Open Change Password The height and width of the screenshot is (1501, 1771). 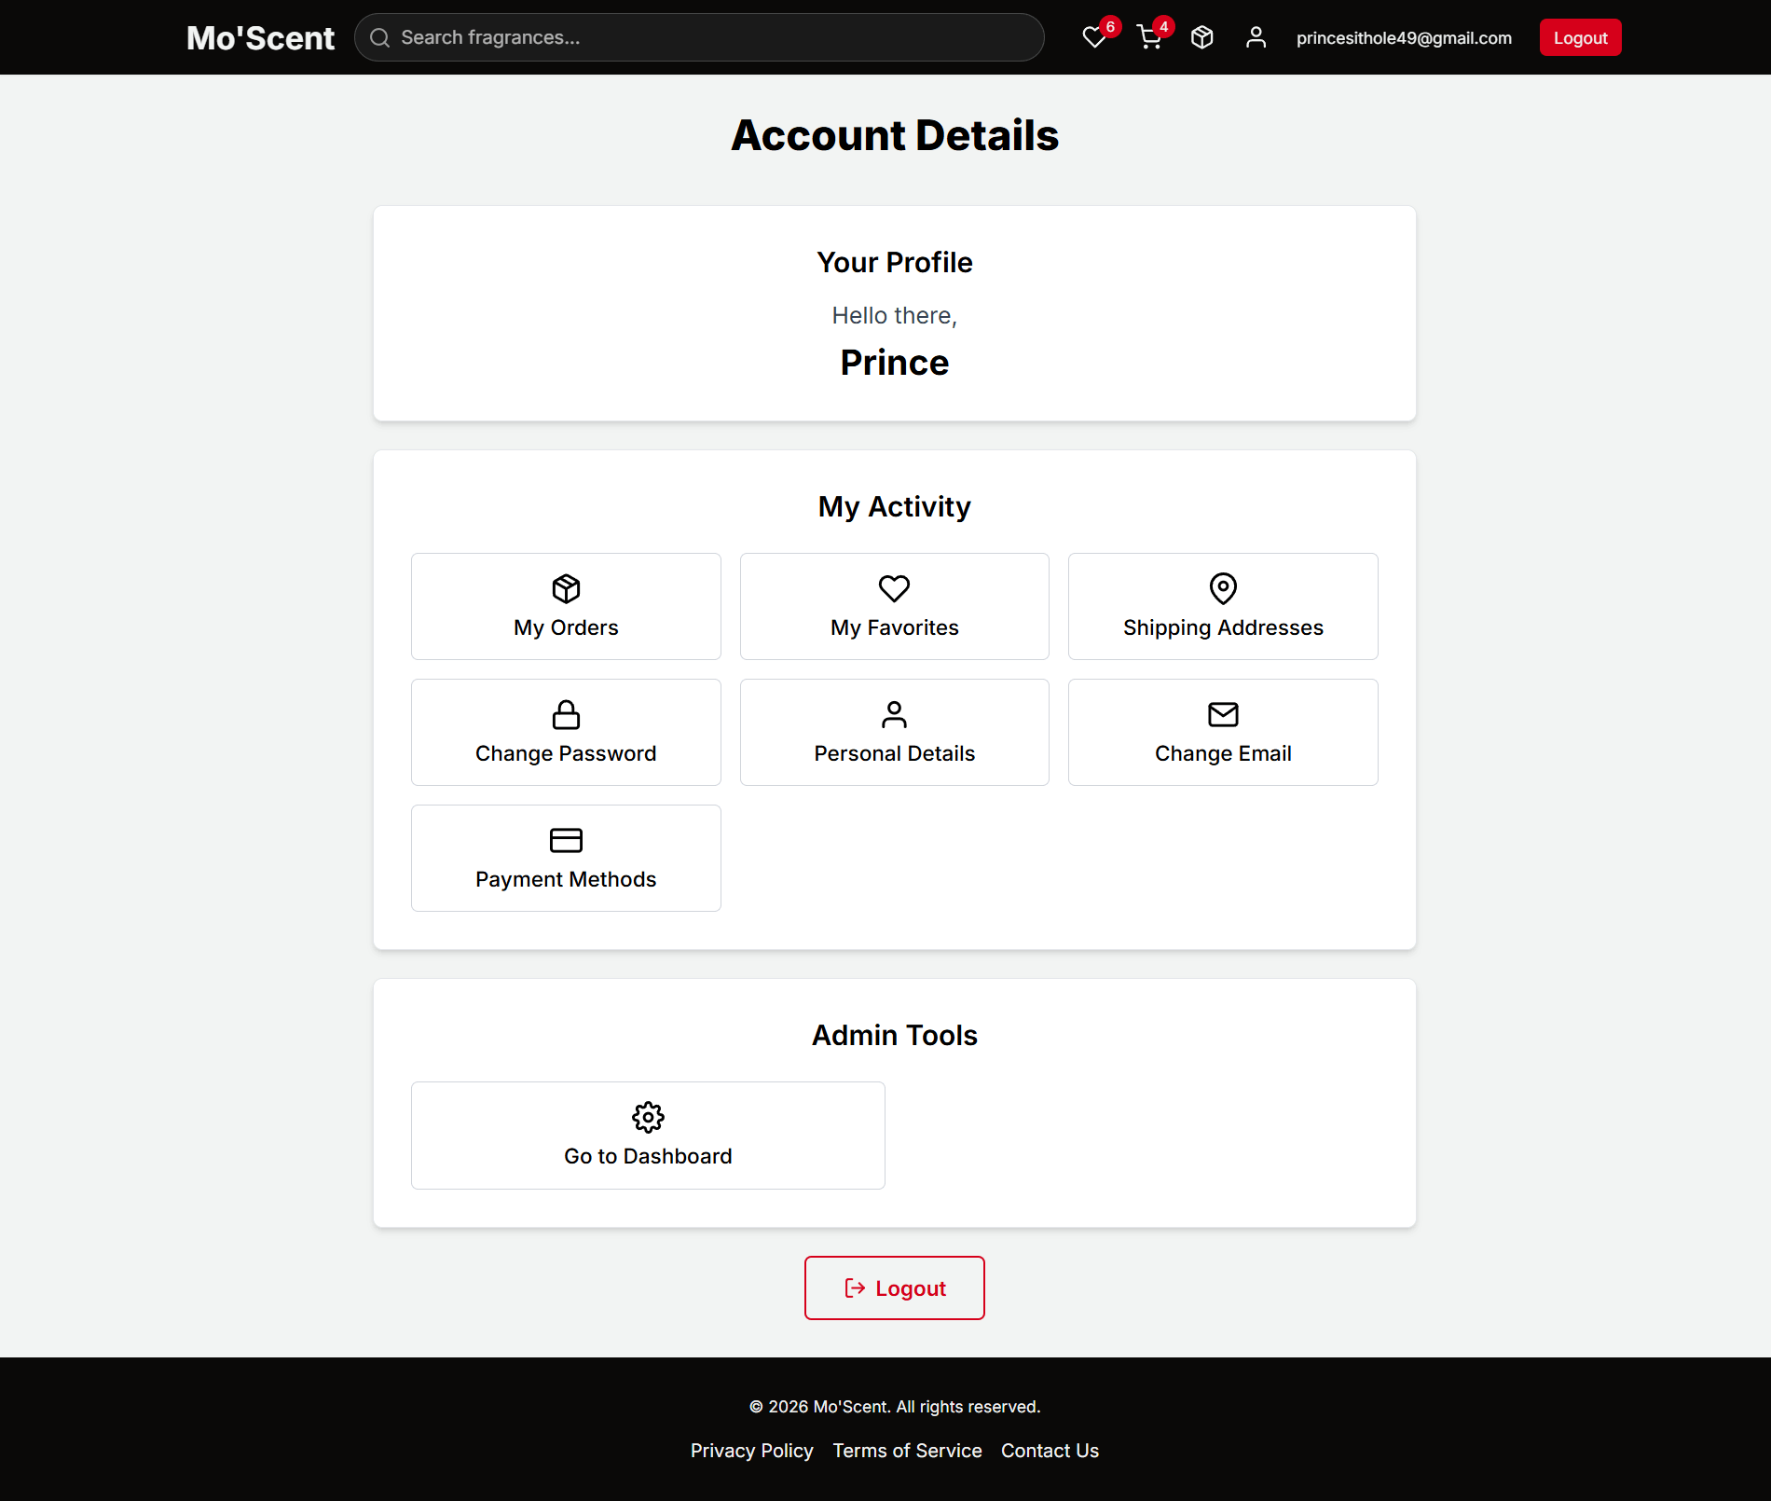pos(566,732)
